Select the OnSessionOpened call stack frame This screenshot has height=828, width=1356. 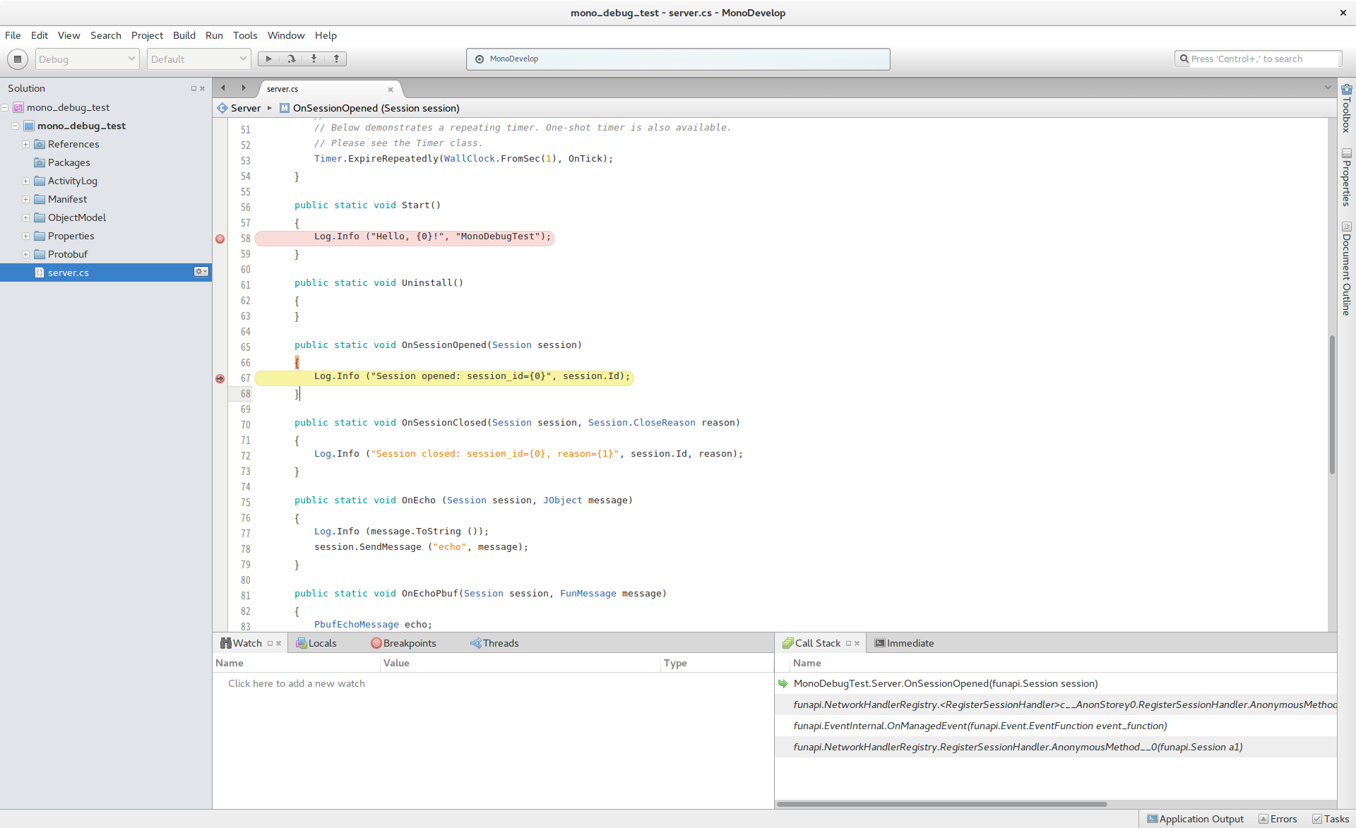tap(1056, 683)
